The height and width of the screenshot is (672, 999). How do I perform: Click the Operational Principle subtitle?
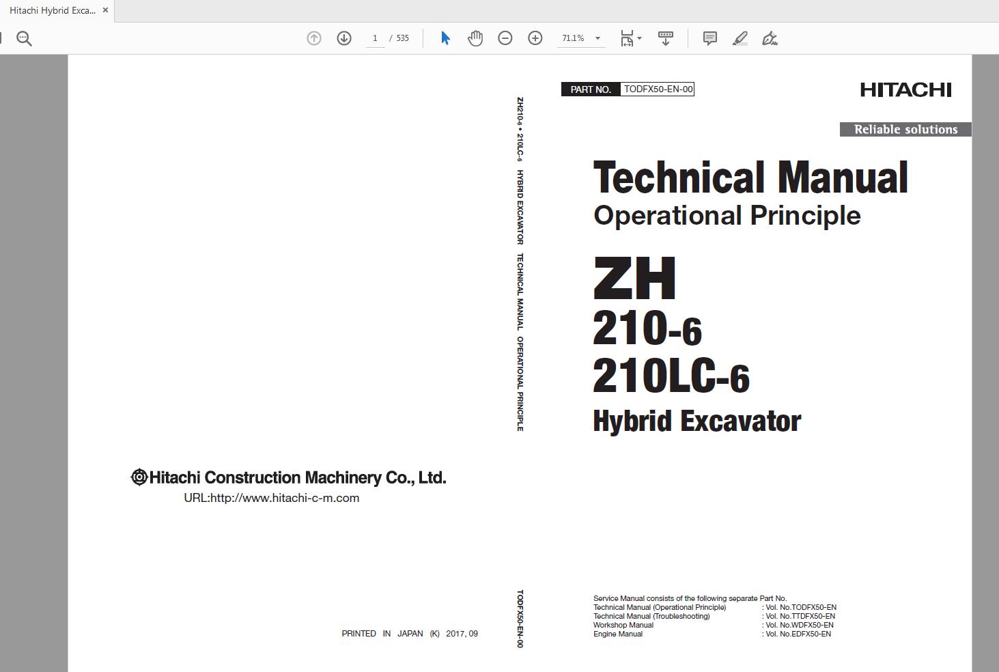[727, 215]
